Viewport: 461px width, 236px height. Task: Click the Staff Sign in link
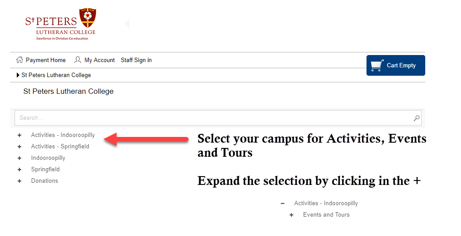136,60
